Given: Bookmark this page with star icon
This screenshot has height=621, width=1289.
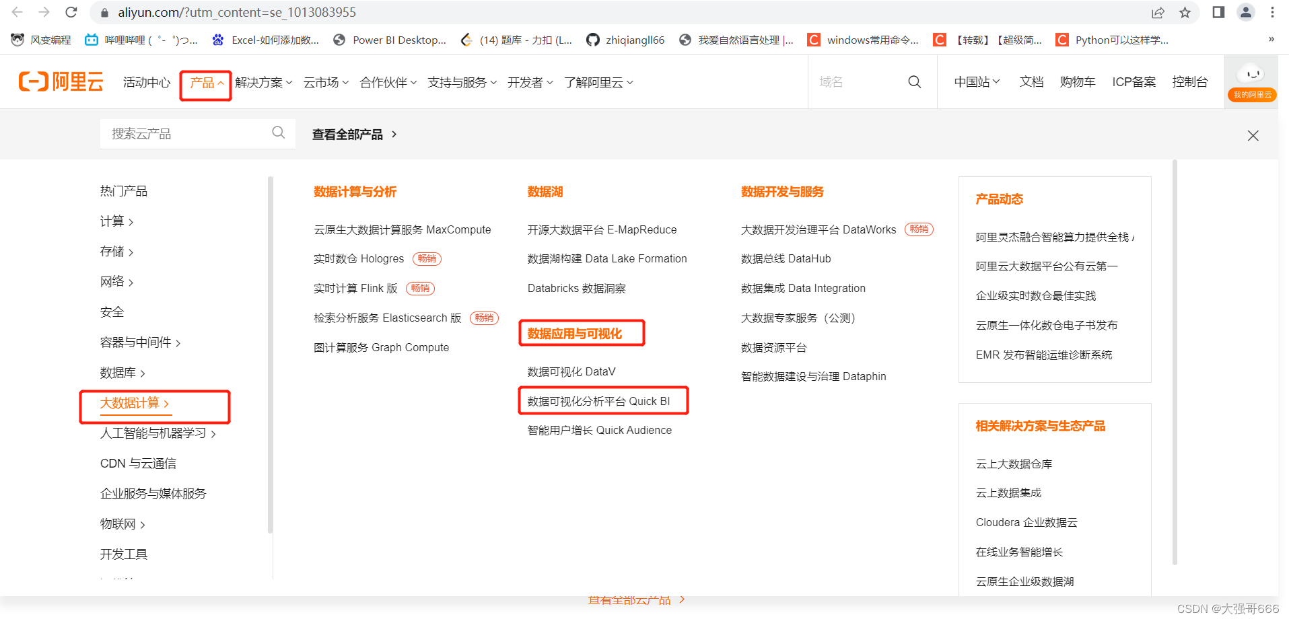Looking at the screenshot, I should [x=1185, y=12].
